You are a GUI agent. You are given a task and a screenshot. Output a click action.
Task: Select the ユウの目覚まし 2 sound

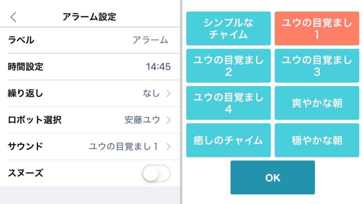point(228,66)
